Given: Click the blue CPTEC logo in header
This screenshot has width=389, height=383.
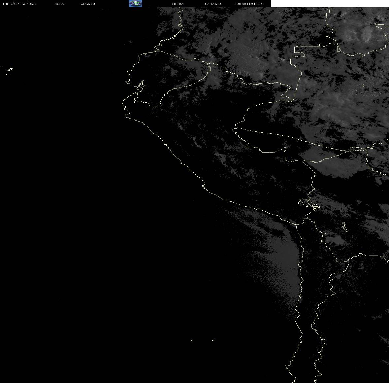Looking at the screenshot, I should [x=136, y=4].
